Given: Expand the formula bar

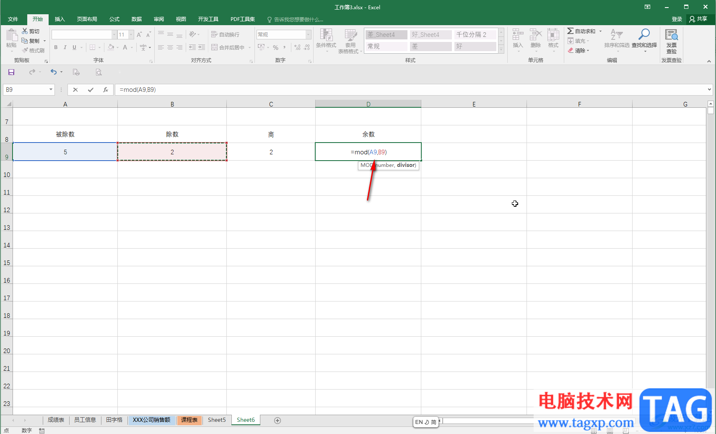Looking at the screenshot, I should 709,89.
